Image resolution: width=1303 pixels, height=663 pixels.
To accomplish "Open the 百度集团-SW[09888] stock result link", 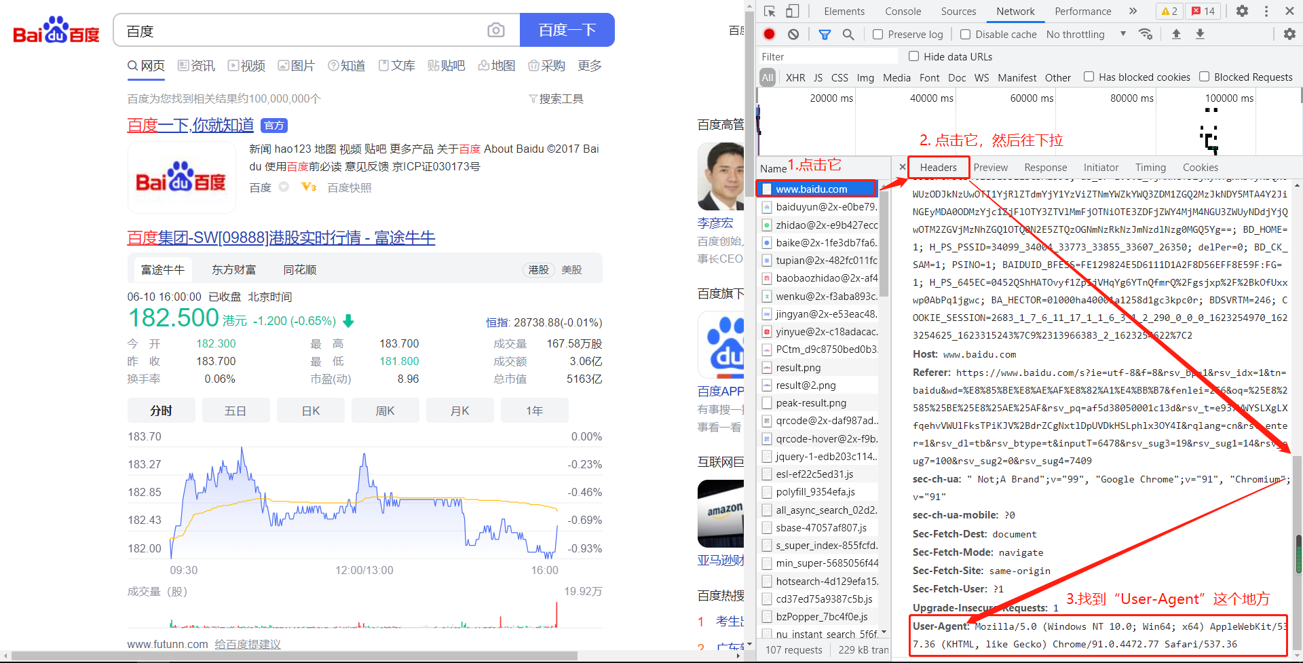I will (x=281, y=238).
